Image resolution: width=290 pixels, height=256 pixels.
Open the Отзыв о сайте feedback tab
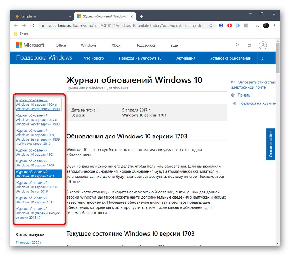point(270,144)
